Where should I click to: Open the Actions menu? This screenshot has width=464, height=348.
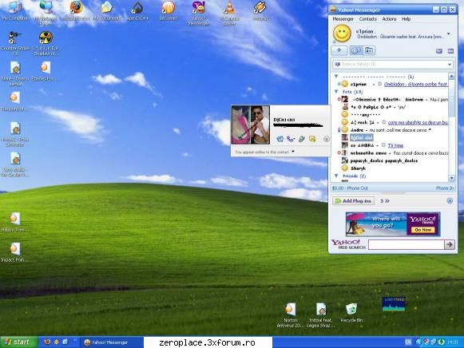pos(389,19)
